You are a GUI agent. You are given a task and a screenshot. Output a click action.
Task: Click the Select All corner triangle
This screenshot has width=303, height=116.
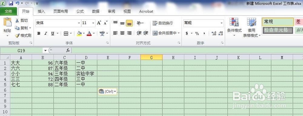5,57
